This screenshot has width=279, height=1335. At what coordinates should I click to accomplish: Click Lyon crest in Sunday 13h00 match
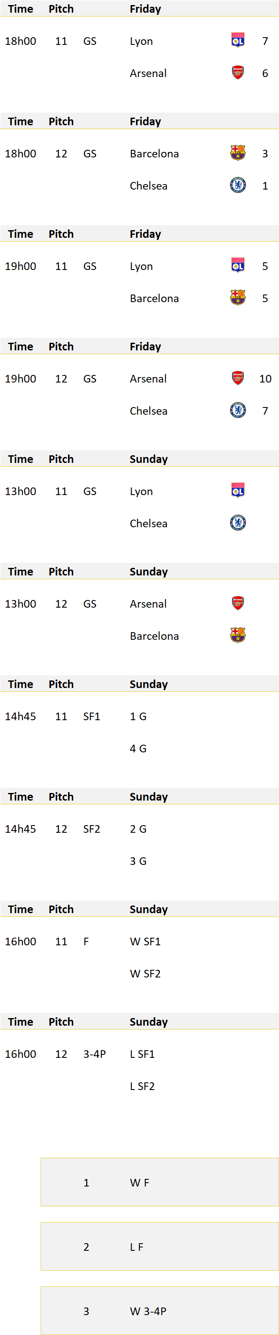coord(238,490)
